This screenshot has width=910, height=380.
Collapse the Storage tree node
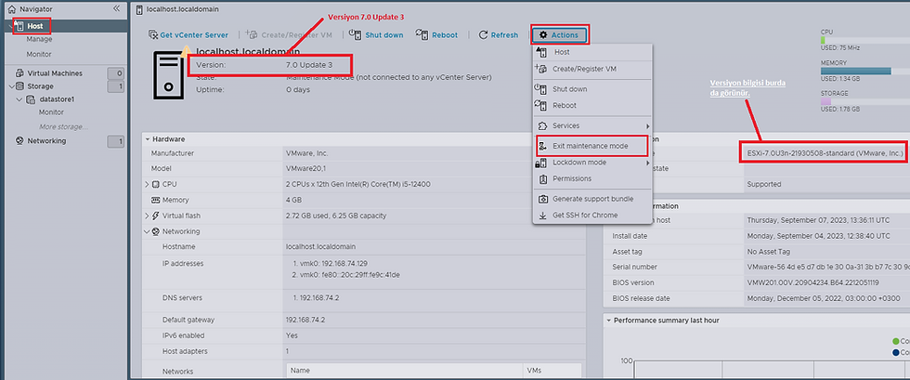11,86
